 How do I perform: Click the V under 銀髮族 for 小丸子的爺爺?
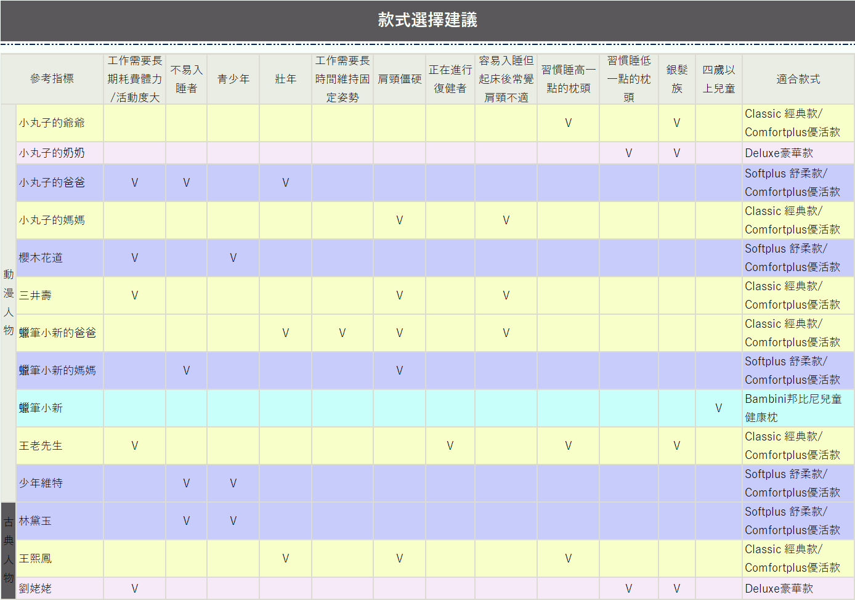click(676, 123)
